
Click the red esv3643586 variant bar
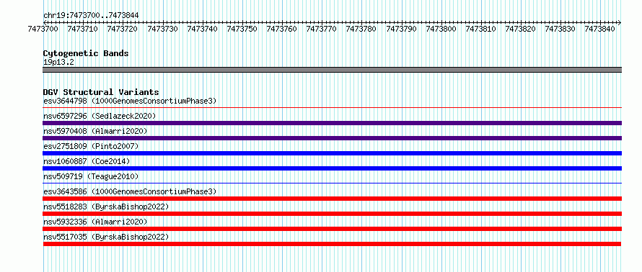tap(332, 199)
